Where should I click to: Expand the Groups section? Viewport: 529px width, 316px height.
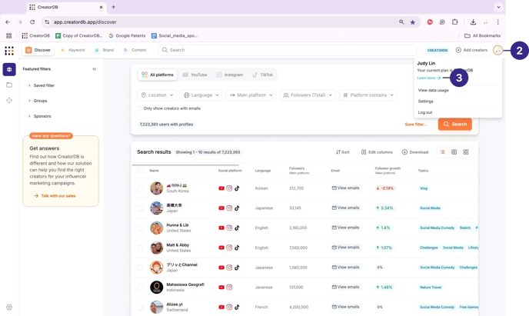[38, 101]
